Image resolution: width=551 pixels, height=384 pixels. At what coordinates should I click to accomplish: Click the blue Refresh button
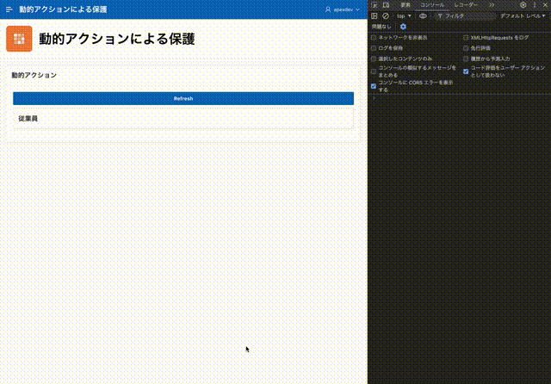[183, 98]
